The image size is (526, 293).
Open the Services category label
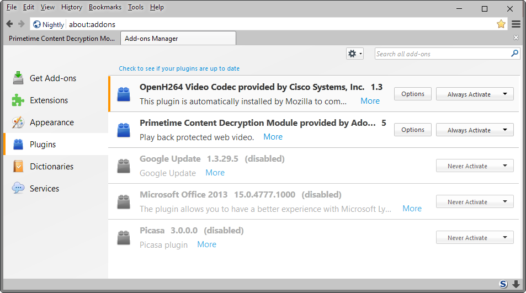pos(44,188)
